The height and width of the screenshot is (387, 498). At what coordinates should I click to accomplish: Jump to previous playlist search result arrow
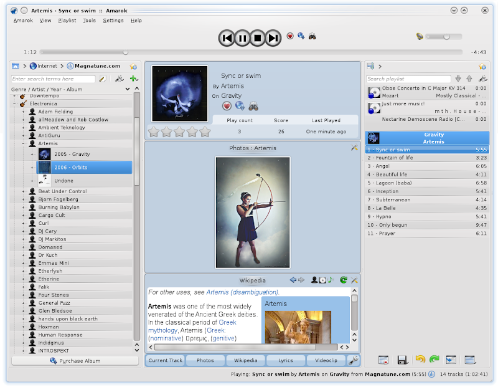469,79
